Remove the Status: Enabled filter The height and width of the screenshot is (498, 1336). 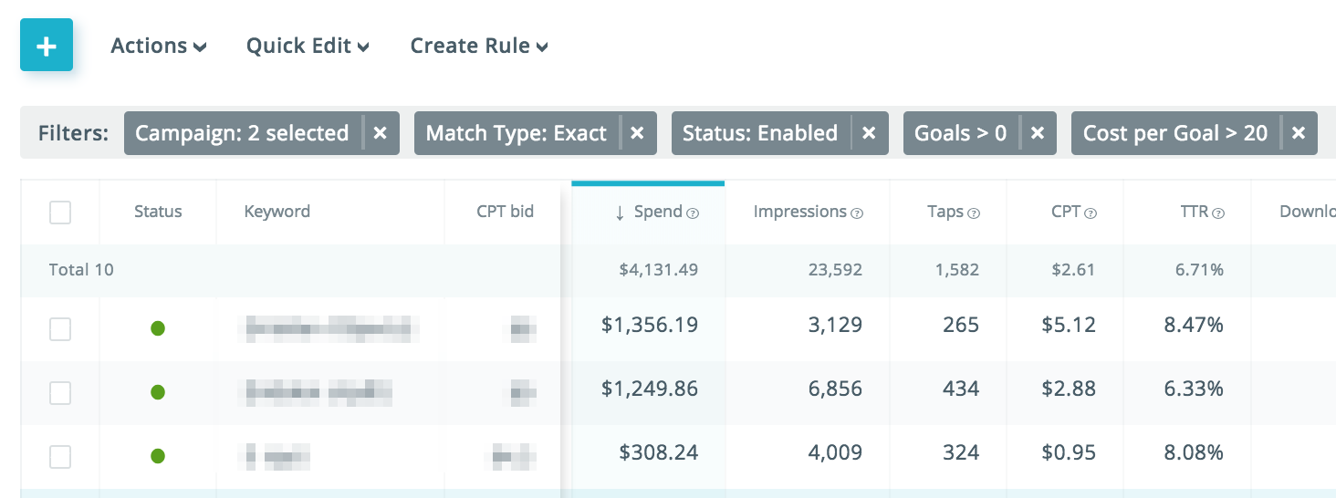click(869, 133)
